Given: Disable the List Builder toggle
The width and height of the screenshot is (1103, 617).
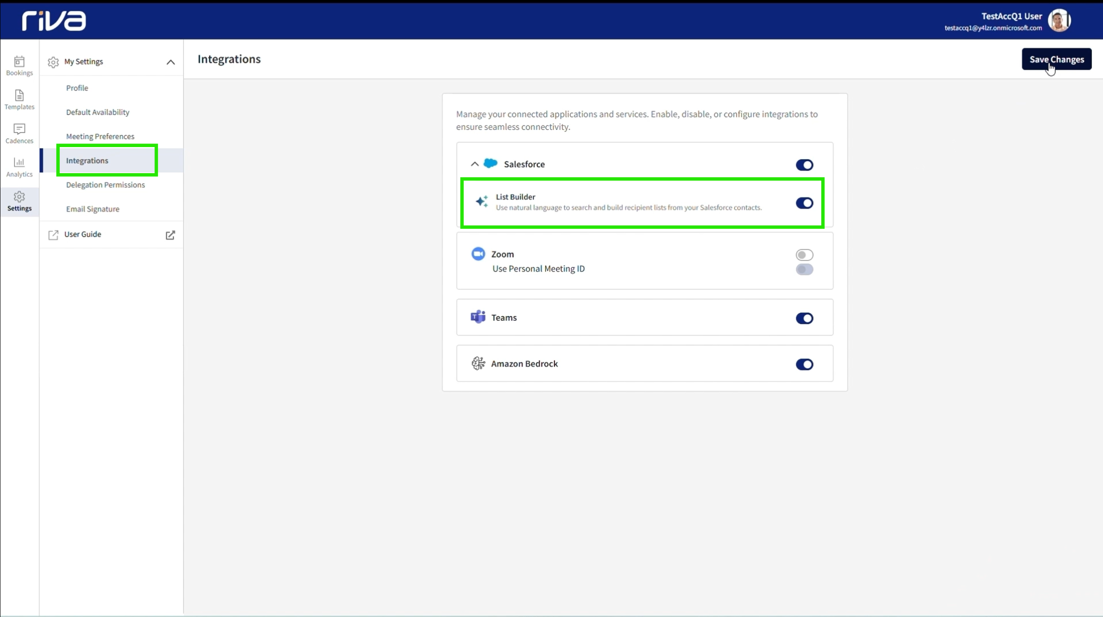Looking at the screenshot, I should 804,203.
